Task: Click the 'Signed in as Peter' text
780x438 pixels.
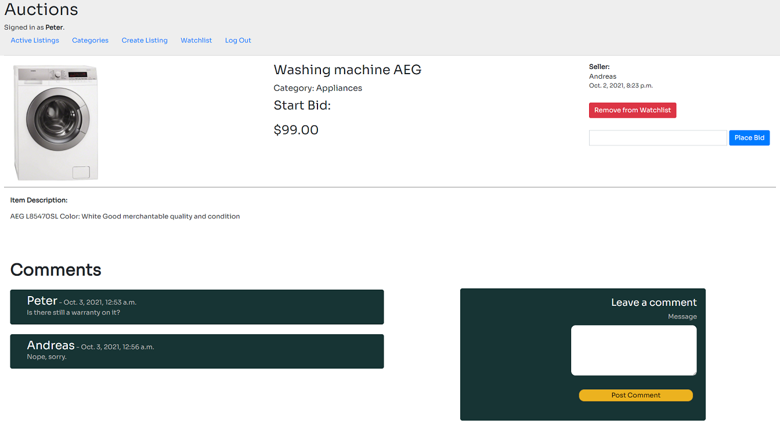Action: [x=34, y=27]
